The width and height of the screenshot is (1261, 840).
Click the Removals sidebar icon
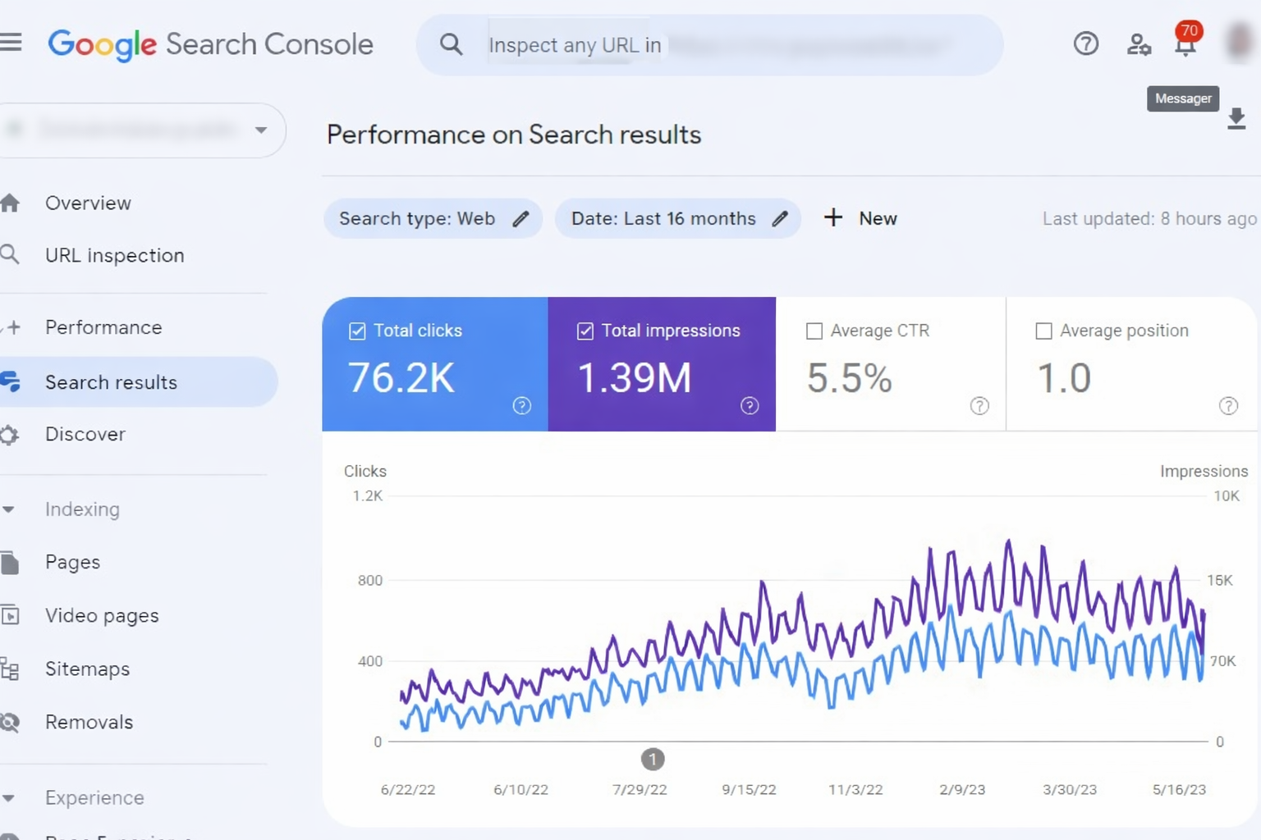tap(10, 722)
